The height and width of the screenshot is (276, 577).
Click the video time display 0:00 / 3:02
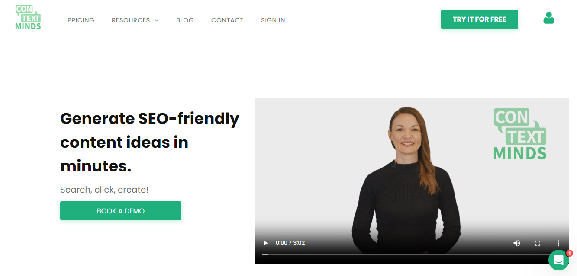tap(290, 243)
